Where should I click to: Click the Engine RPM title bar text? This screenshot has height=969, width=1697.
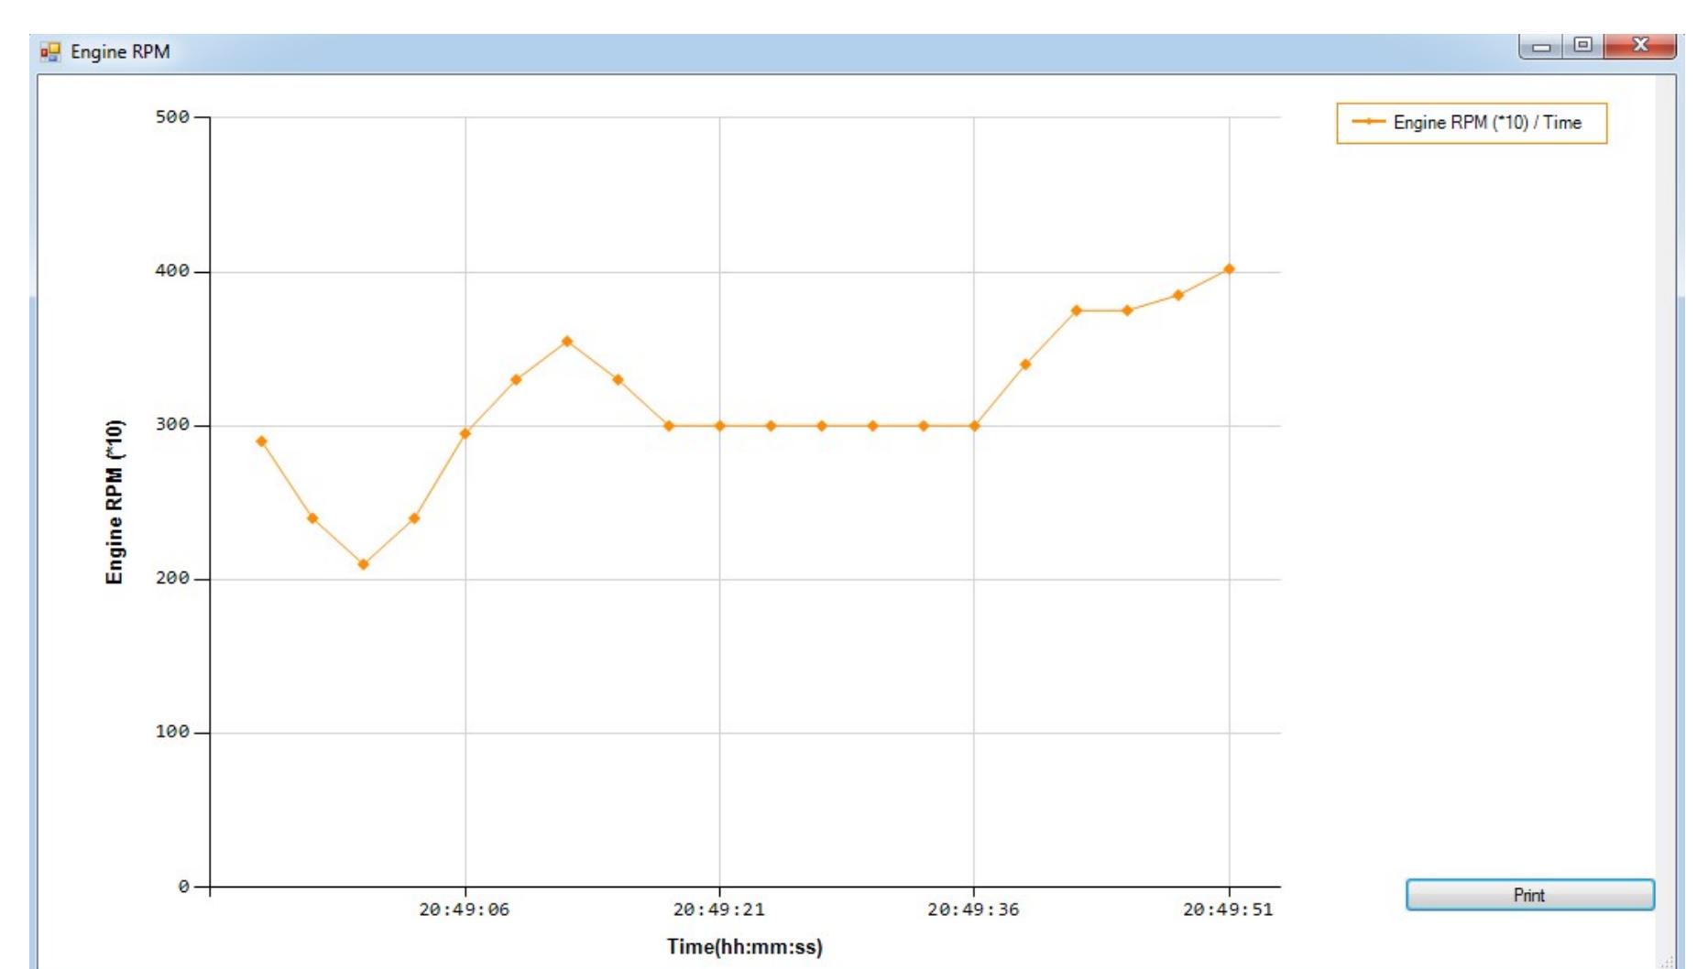point(120,52)
